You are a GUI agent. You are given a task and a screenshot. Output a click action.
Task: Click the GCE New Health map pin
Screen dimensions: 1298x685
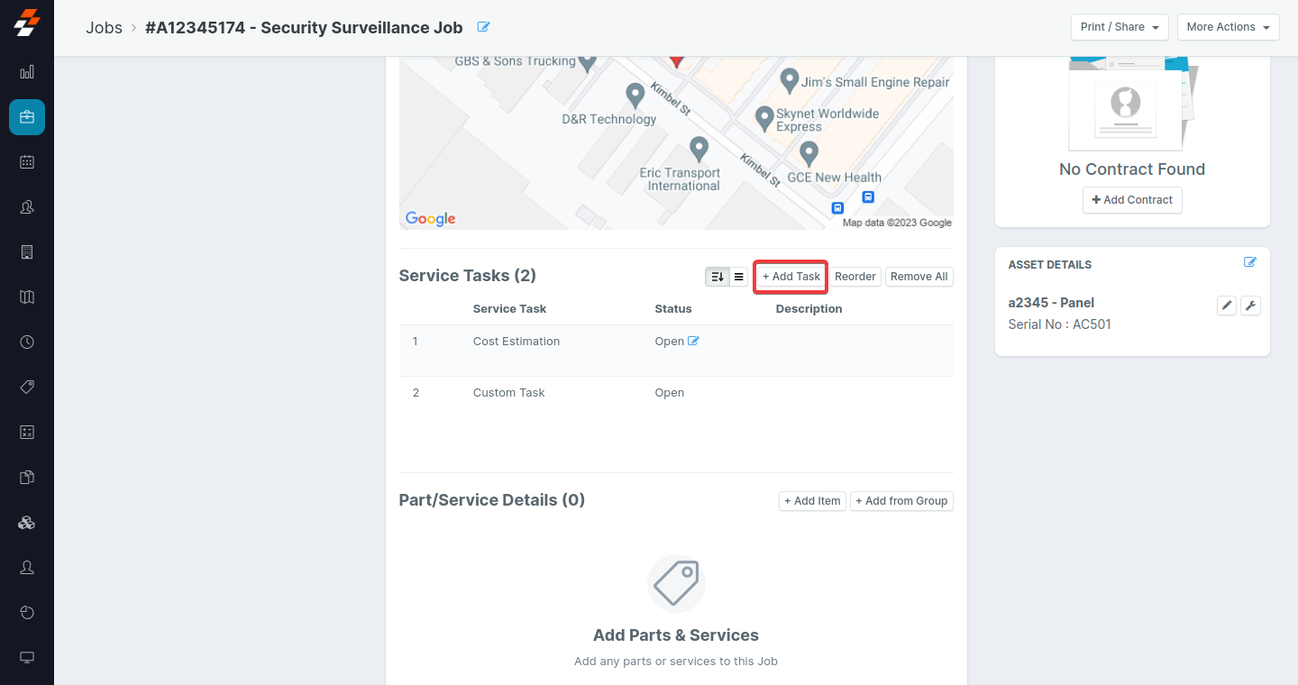tap(809, 151)
